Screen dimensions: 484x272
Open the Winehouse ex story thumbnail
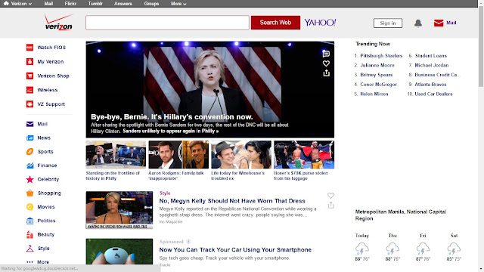[241, 155]
